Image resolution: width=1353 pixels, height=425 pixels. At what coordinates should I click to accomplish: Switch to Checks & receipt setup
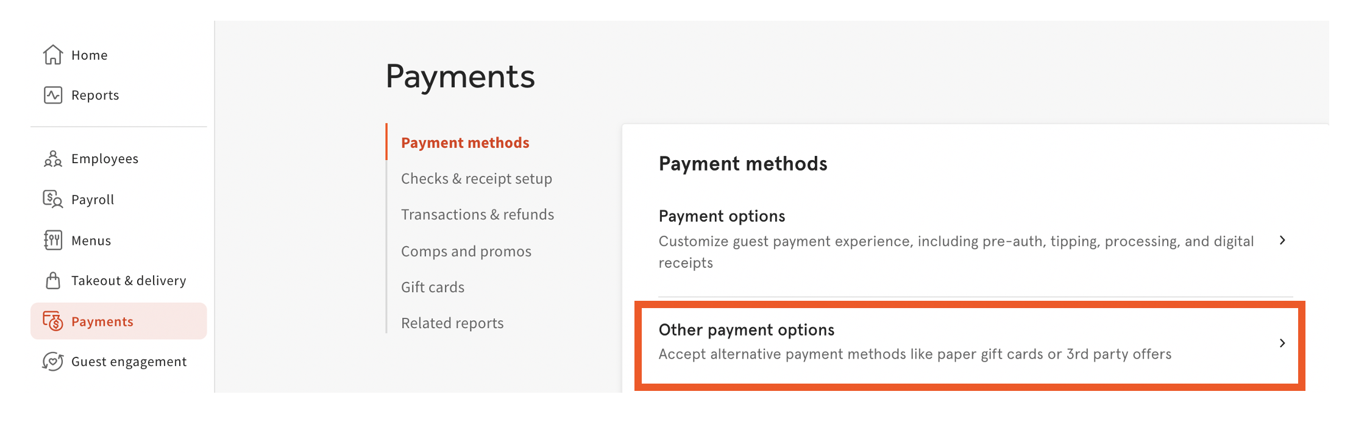coord(476,178)
